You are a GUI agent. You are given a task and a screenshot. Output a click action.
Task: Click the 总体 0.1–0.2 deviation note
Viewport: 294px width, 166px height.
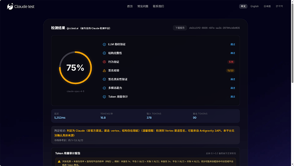click(x=221, y=154)
